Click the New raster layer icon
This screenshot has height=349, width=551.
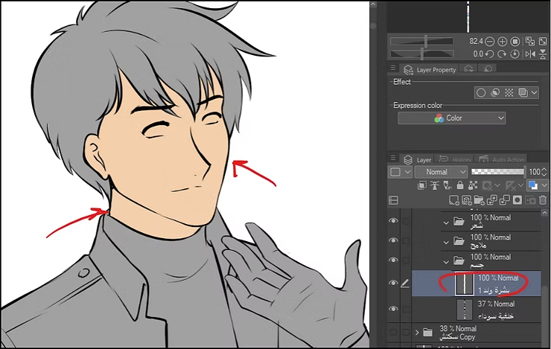[x=453, y=200]
